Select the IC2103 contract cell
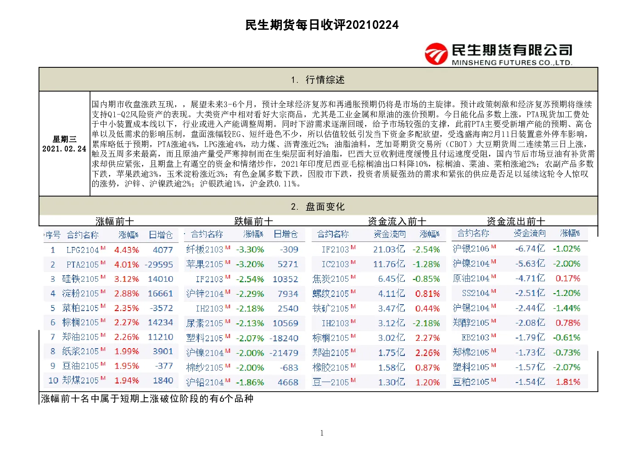 click(339, 264)
